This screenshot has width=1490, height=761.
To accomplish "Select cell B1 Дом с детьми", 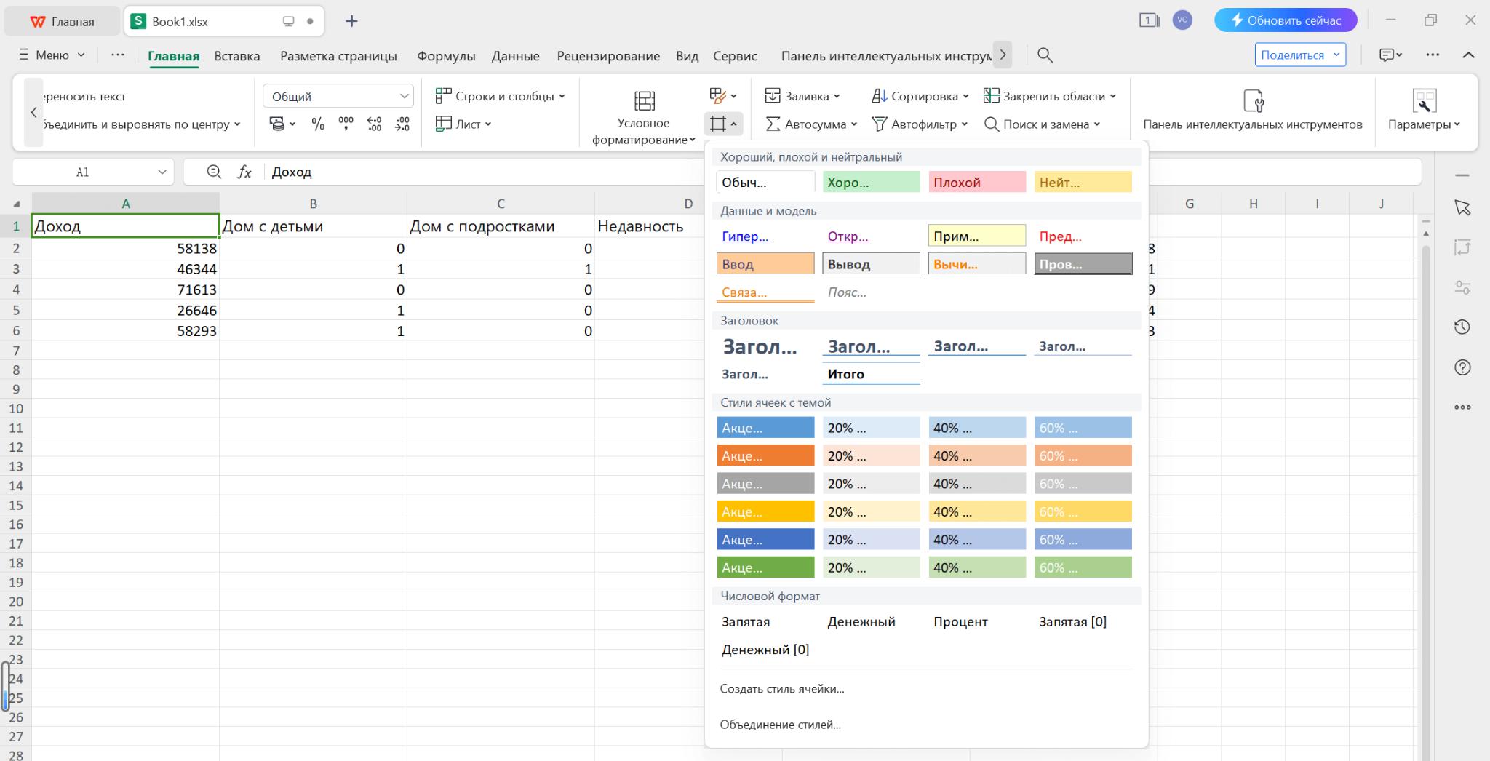I will point(313,226).
